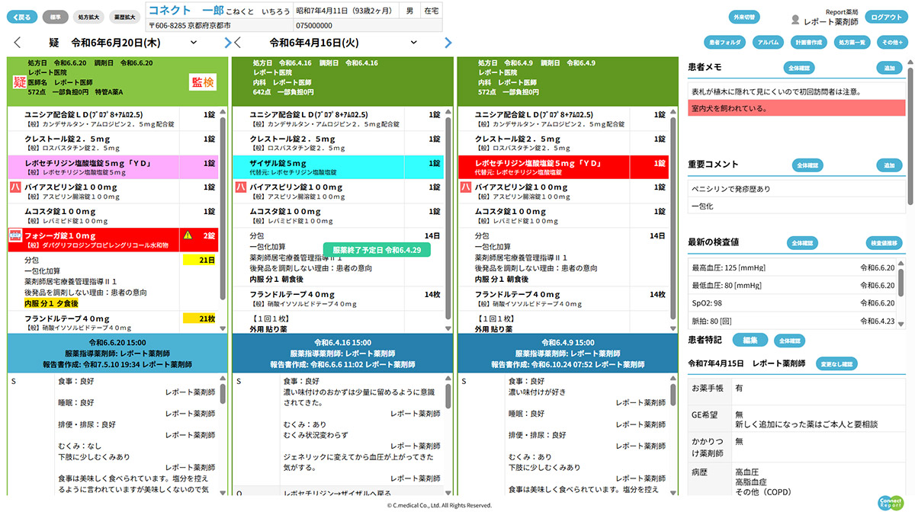Click the red icon beside フォシーガ錠10mg
Screen dimensions: 915x515
pyautogui.click(x=14, y=235)
